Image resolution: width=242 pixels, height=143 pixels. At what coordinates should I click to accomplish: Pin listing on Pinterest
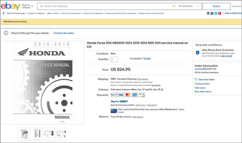point(220,13)
